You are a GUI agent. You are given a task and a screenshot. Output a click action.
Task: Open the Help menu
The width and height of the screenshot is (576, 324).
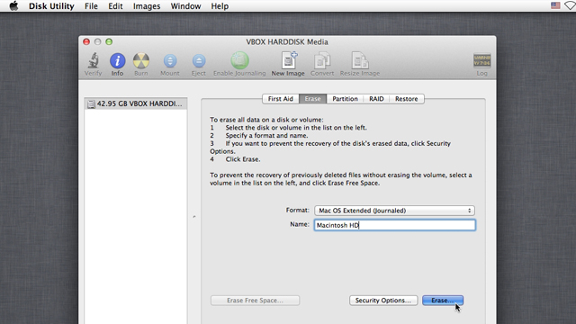click(220, 6)
